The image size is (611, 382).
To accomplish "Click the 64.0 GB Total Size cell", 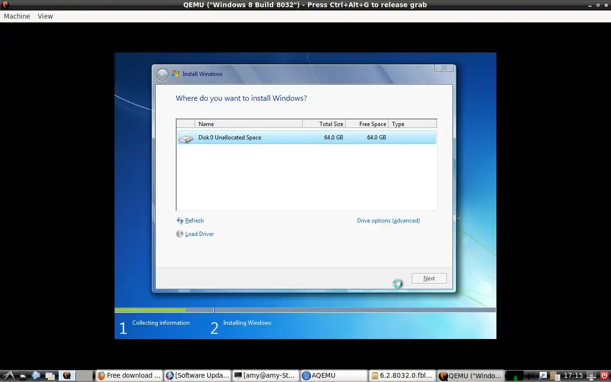I will pyautogui.click(x=334, y=138).
